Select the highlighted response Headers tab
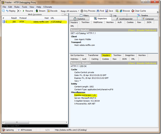The height and width of the screenshot is (134, 161). pyautogui.click(x=106, y=55)
